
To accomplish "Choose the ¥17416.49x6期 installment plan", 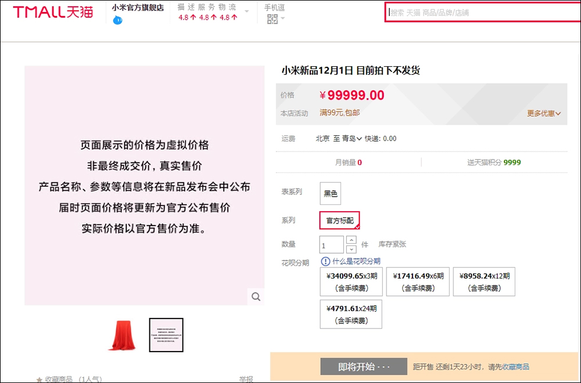I will click(418, 281).
